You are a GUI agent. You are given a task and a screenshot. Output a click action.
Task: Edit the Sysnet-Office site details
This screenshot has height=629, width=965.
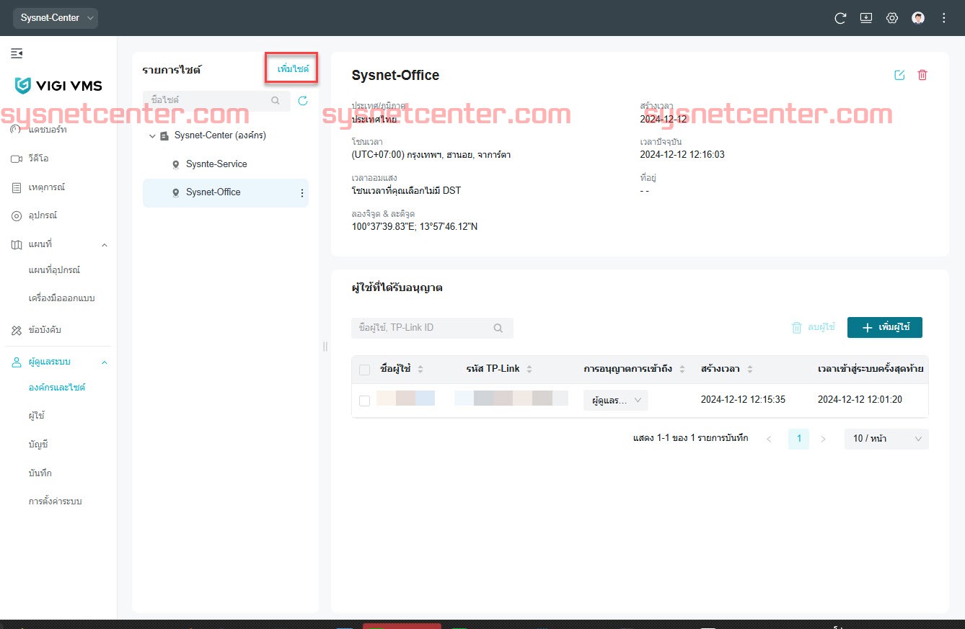click(899, 75)
